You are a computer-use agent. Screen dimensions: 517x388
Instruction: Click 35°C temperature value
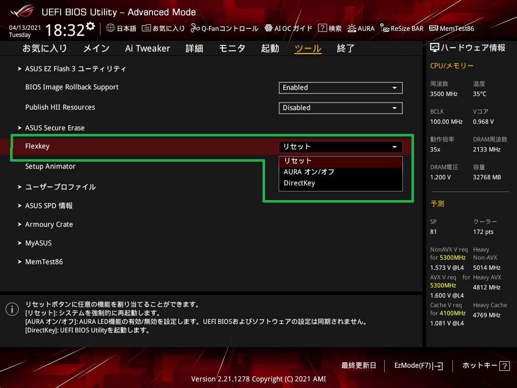coord(480,94)
